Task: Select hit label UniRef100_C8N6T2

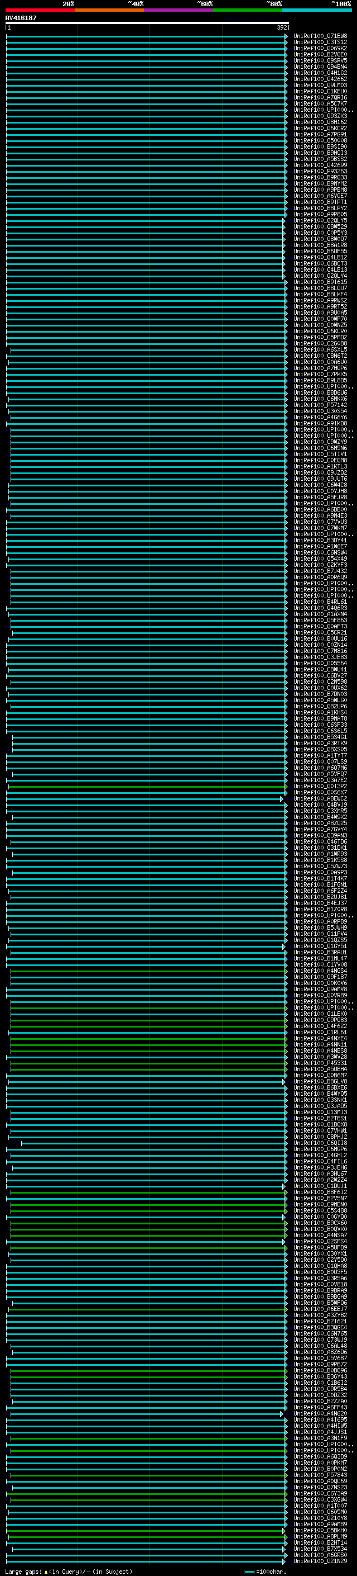Action: (320, 356)
